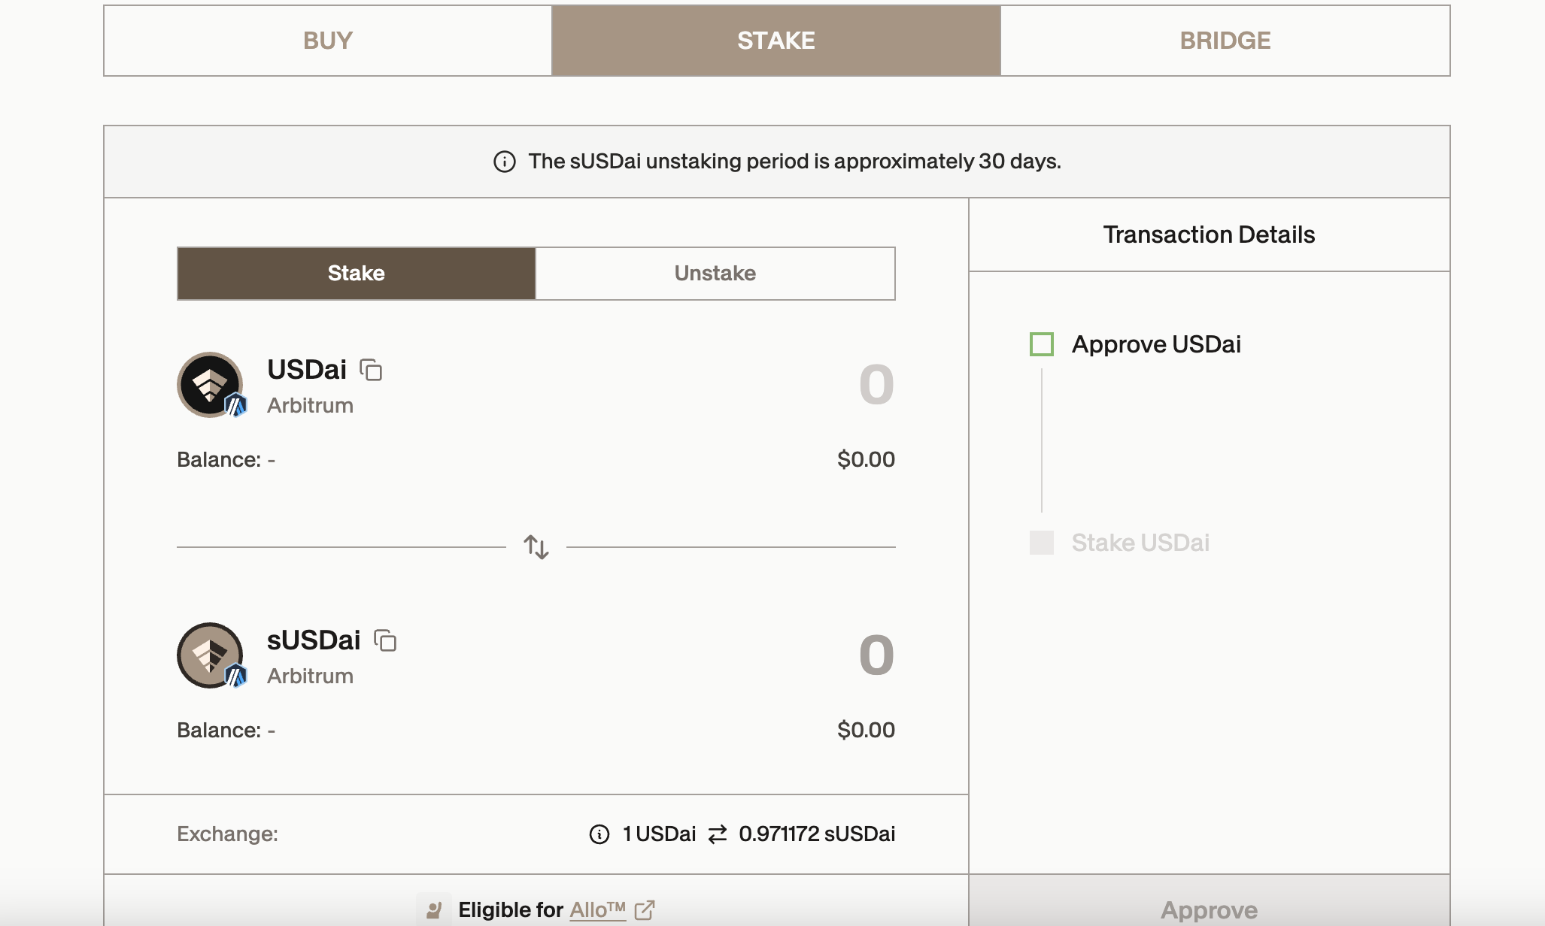
Task: Click the sUSDai token logo
Action: coord(210,655)
